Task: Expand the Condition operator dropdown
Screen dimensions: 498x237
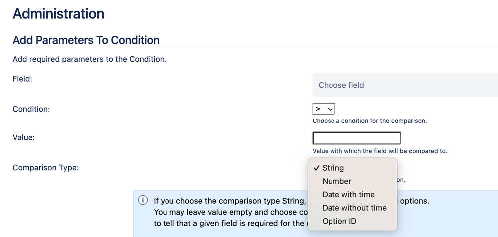Action: pos(324,109)
